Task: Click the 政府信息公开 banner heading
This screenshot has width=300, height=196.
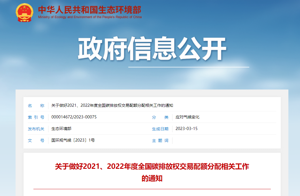Action: click(x=152, y=48)
